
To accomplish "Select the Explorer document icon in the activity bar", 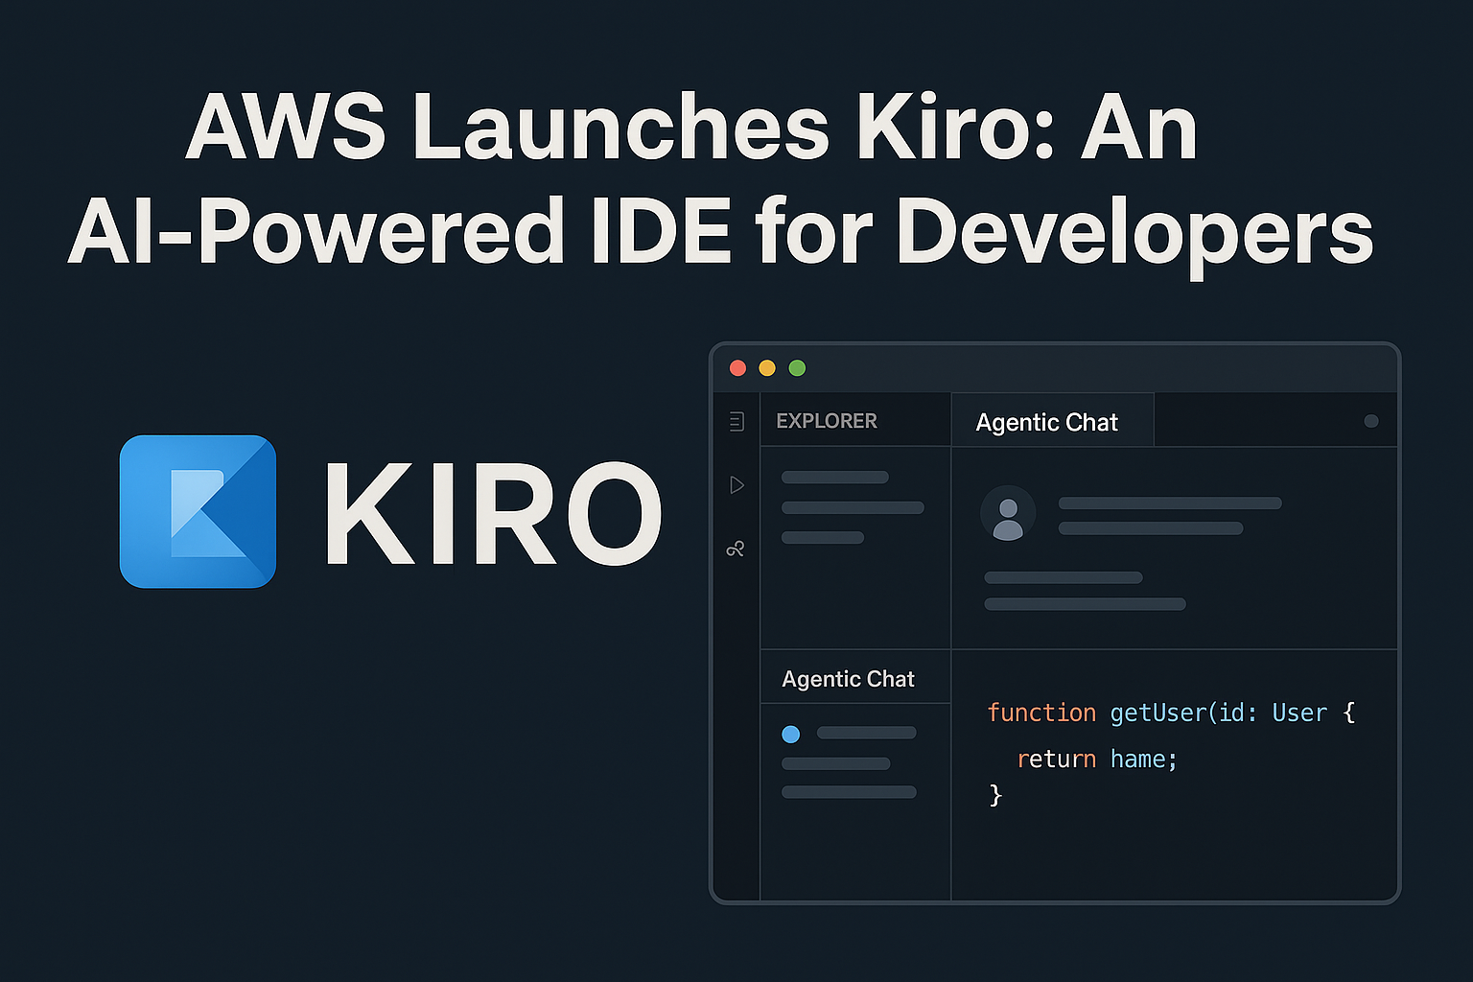I will pyautogui.click(x=736, y=422).
